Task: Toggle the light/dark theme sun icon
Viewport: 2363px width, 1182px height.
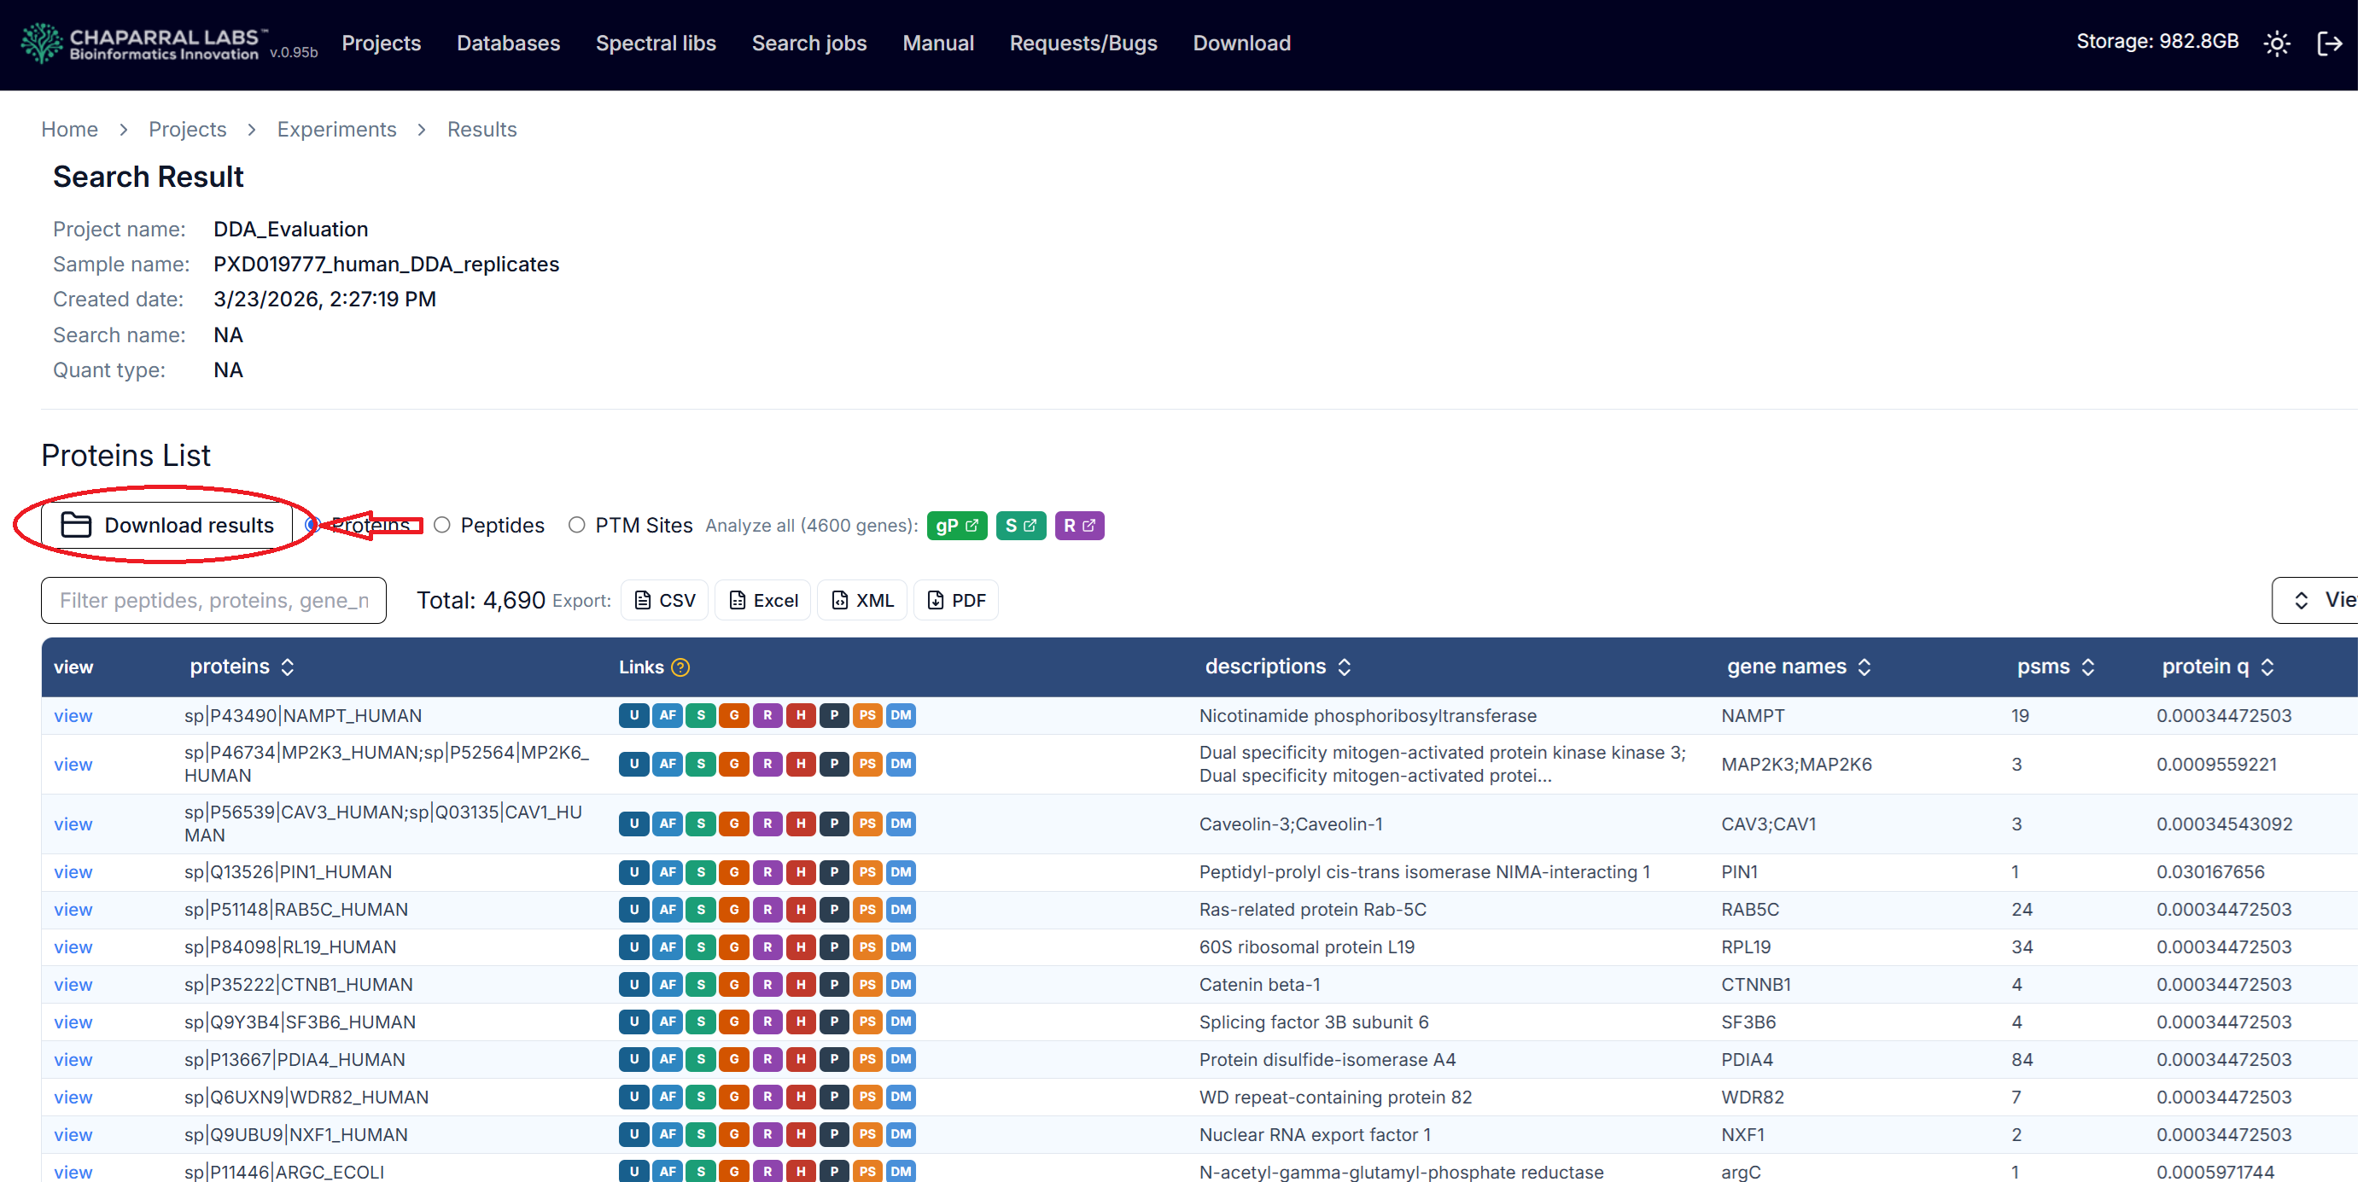Action: [x=2276, y=44]
